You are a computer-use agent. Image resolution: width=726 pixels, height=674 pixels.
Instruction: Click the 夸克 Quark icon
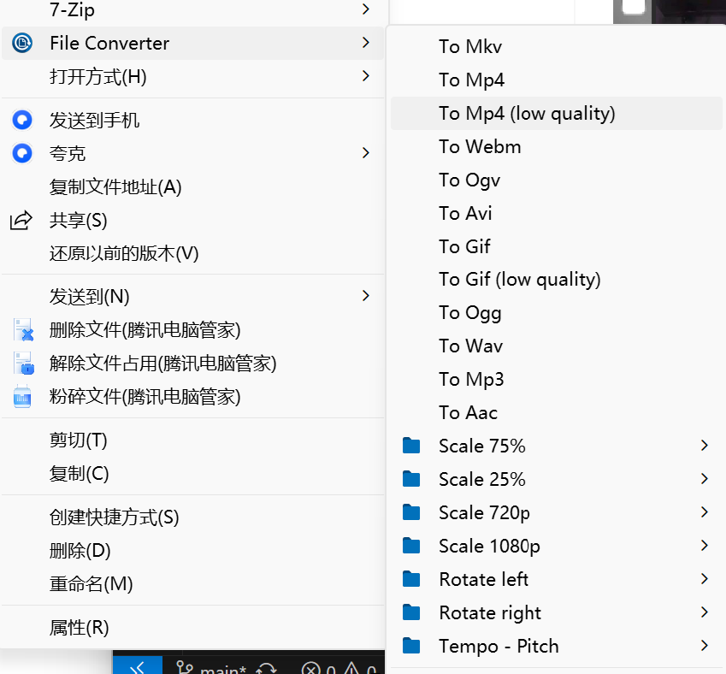[x=22, y=154]
